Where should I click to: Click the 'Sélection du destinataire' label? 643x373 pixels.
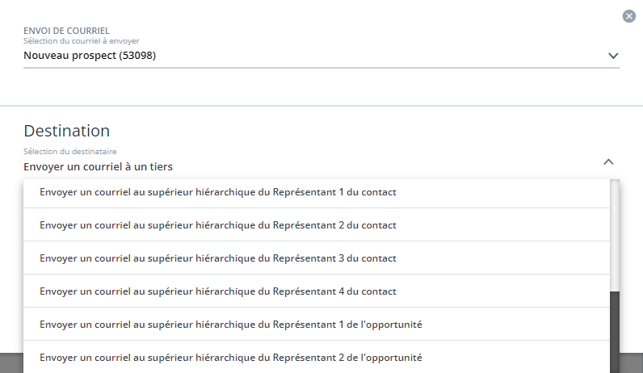click(x=71, y=151)
